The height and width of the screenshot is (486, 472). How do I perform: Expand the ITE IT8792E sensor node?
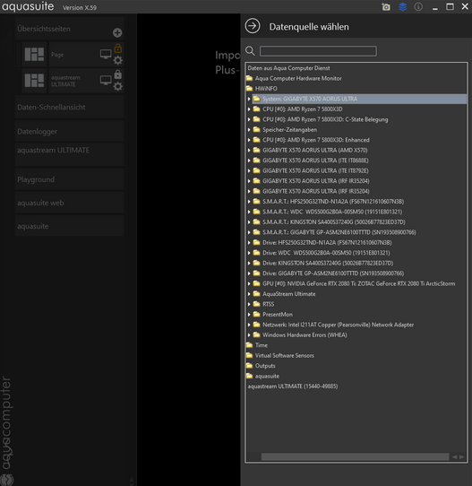point(249,170)
